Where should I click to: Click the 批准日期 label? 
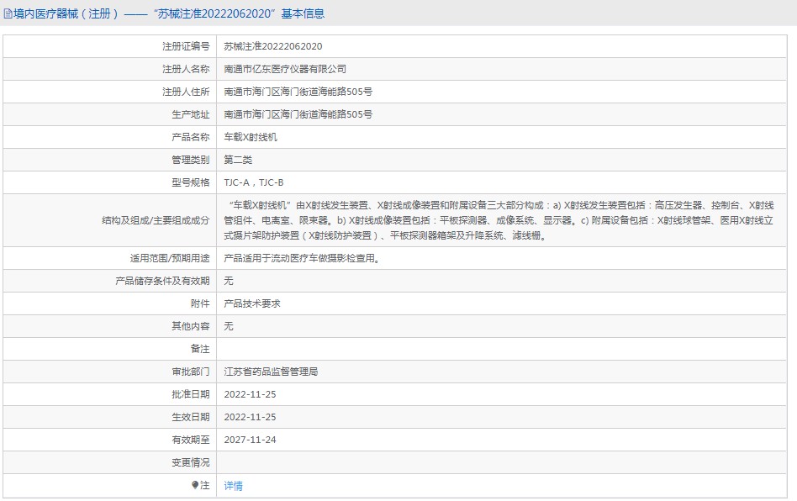(191, 395)
